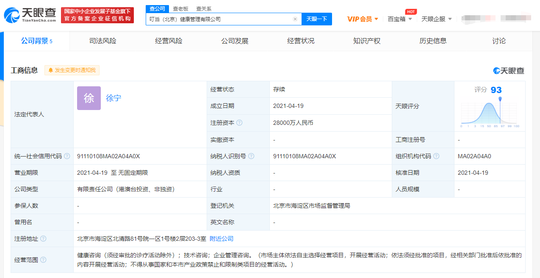Expand the 百宝箱 dropdown
This screenshot has width=540, height=278.
[x=400, y=19]
